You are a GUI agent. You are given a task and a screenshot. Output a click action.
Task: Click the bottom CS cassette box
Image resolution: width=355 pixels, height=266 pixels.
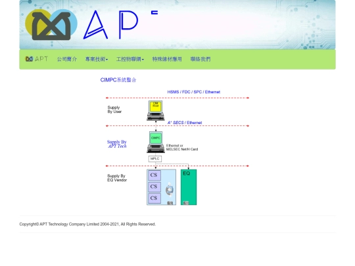(x=154, y=198)
